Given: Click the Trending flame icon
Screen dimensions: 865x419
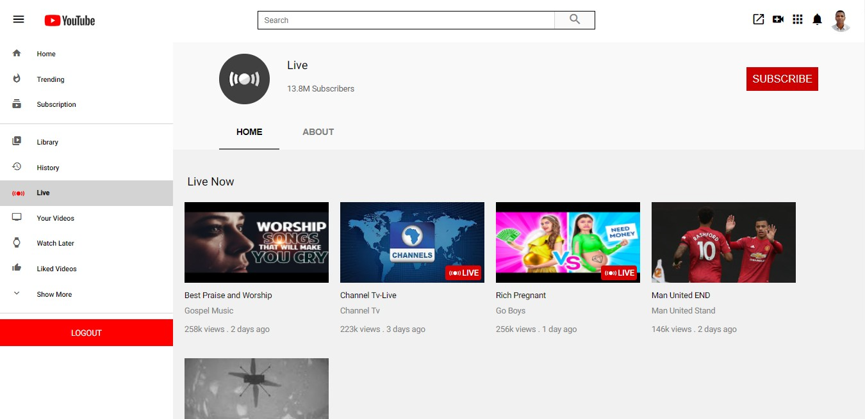Looking at the screenshot, I should (17, 79).
